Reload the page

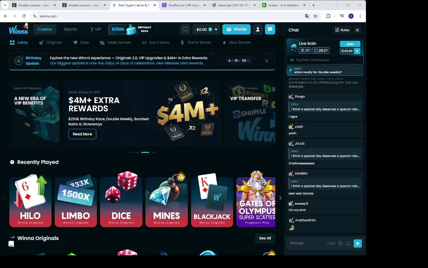point(24,16)
